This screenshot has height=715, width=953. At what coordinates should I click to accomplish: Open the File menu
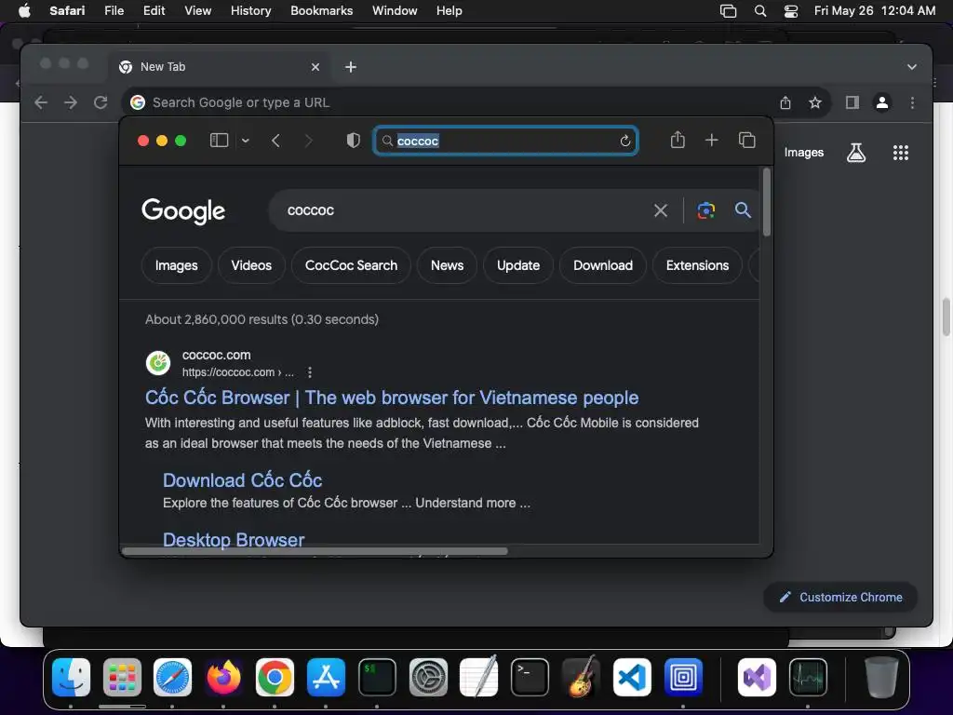(114, 10)
